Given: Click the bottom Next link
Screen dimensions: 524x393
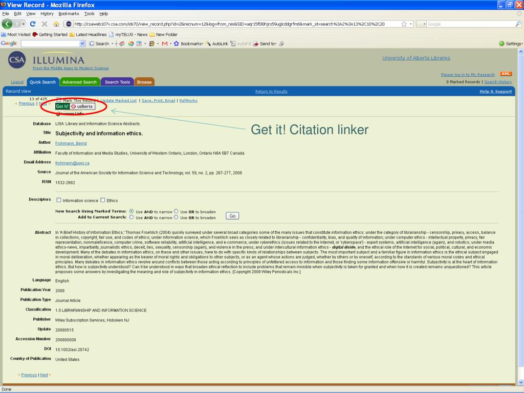Looking at the screenshot, I should tap(44, 375).
